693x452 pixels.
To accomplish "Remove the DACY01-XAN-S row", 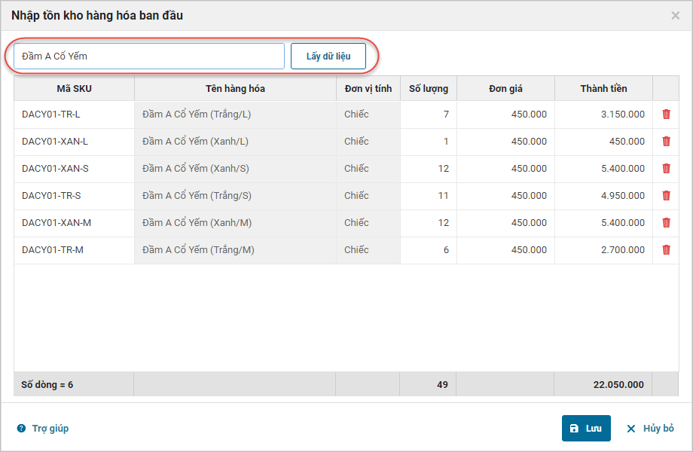I will click(x=666, y=169).
